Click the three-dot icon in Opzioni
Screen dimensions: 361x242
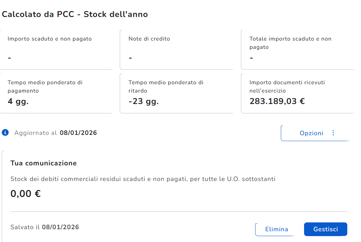click(x=333, y=133)
